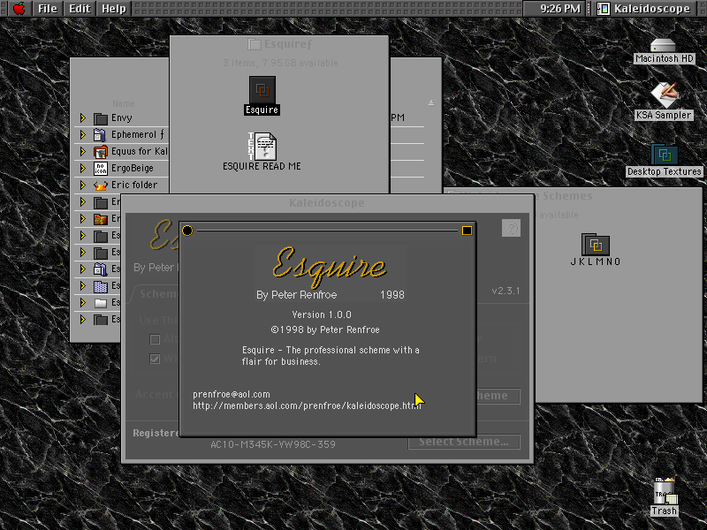Toggle the unchecked checkbox in the Kaleidoscope window
This screenshot has height=530, width=707.
point(155,339)
